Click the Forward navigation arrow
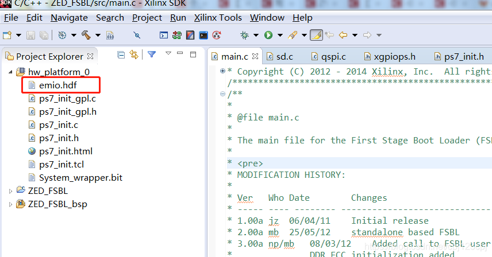The height and width of the screenshot is (257, 492). point(367,35)
